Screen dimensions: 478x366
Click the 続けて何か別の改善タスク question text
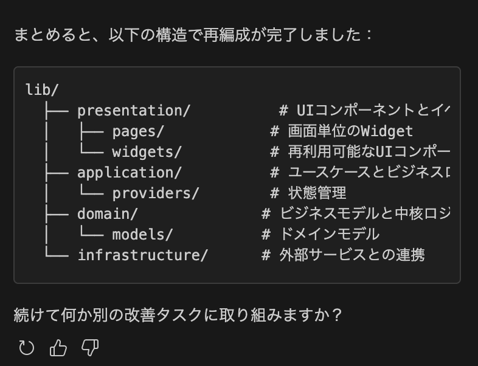[x=178, y=315]
